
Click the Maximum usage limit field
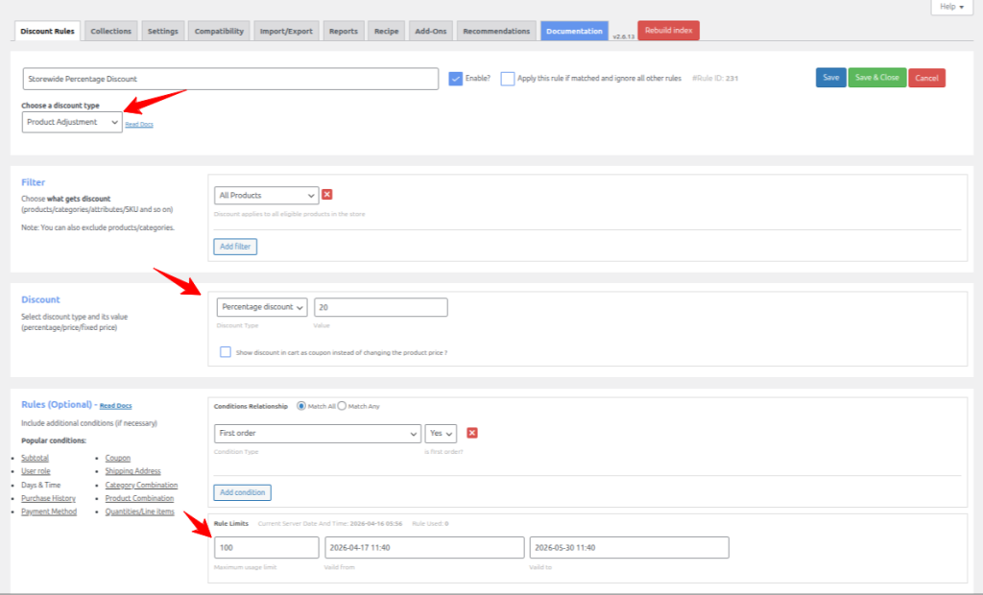click(x=266, y=547)
